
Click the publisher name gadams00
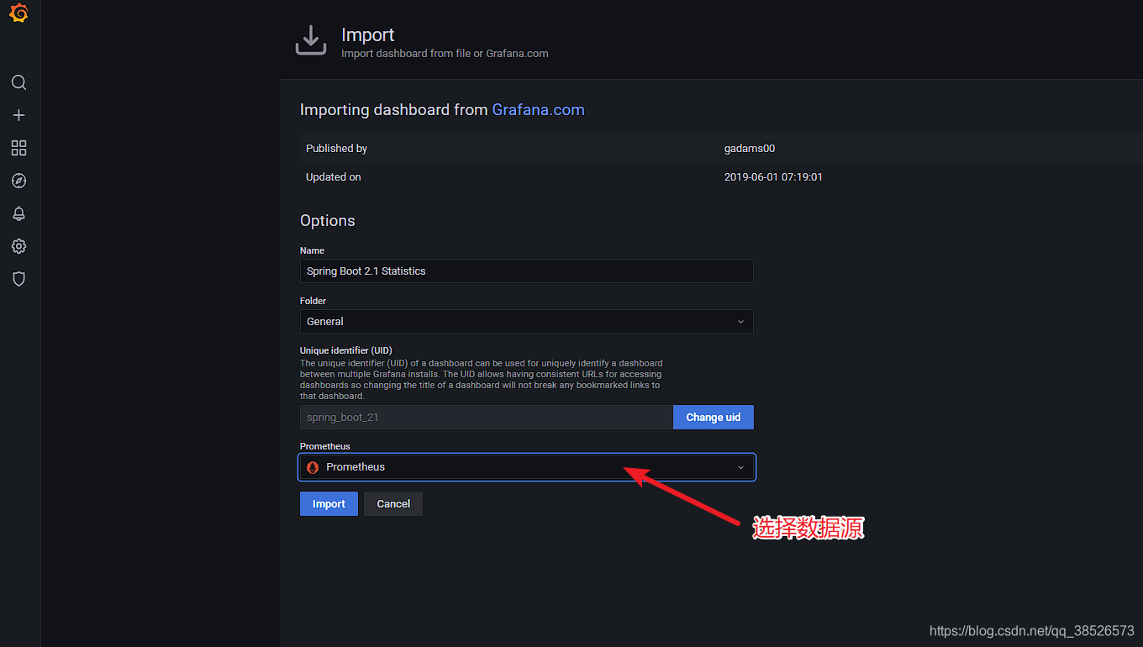[750, 149]
